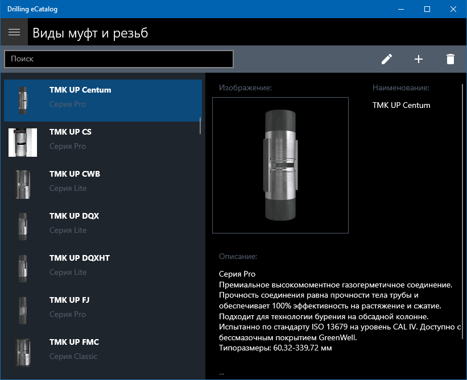The height and width of the screenshot is (380, 467).
Task: Click Серия Lite under TMK UP CWB
Action: click(x=68, y=188)
